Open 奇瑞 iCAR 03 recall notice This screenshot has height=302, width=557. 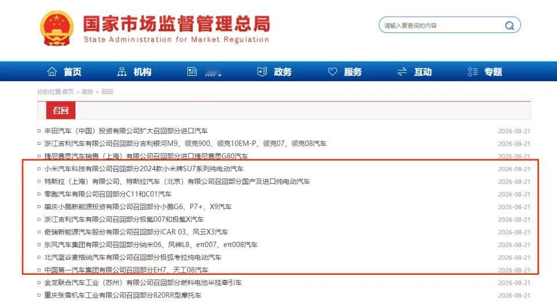click(x=136, y=232)
